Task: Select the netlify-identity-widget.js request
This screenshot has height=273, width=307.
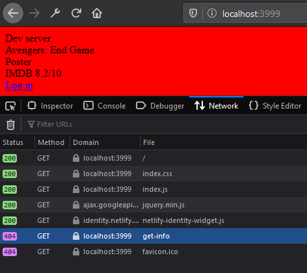Action: click(x=153, y=220)
